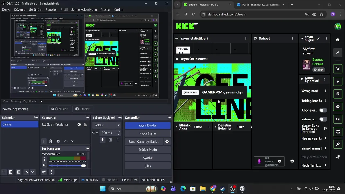Open Düzenle menu in OBS
Viewport: 345px width, 194px height.
point(19,9)
